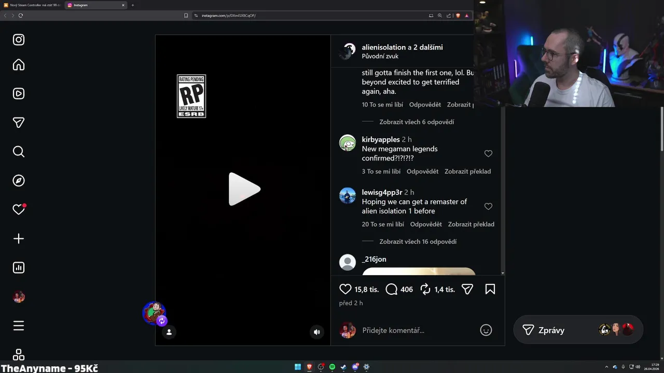The image size is (664, 373).
Task: Like the post with heart icon
Action: (345, 289)
